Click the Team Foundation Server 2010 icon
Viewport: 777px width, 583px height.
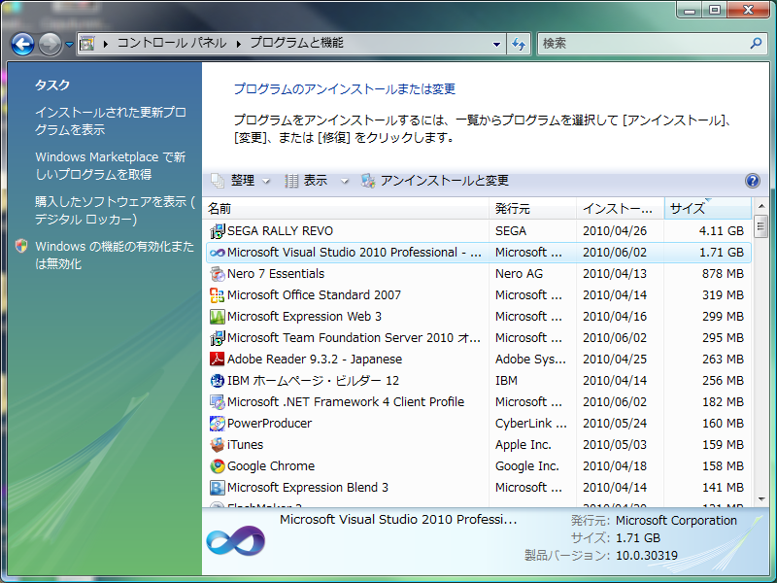click(217, 337)
